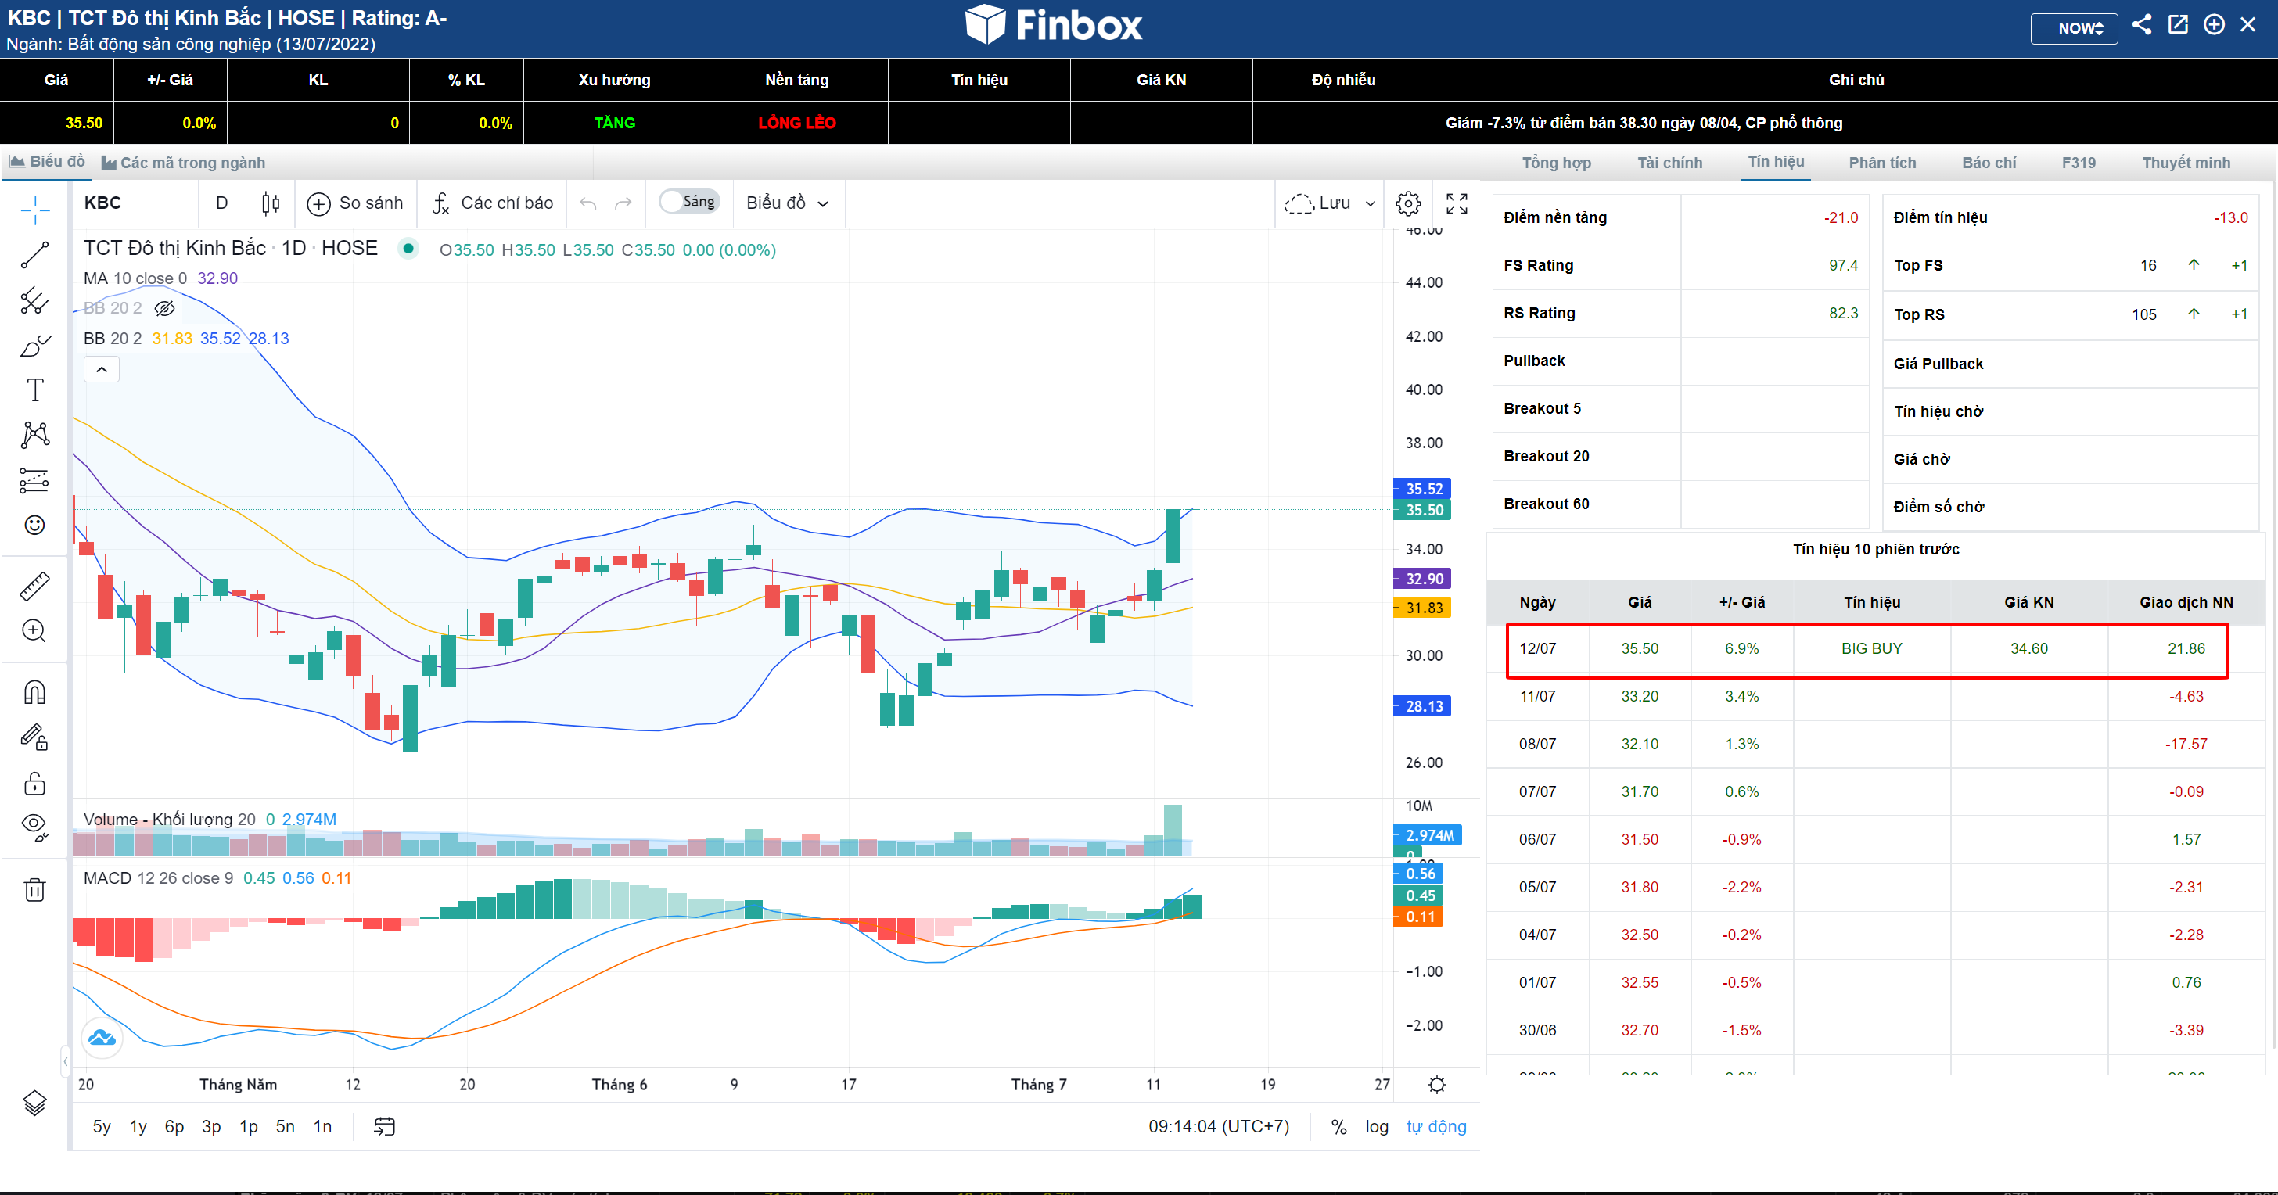Select the ruler measure tool
The width and height of the screenshot is (2278, 1195).
click(x=34, y=586)
